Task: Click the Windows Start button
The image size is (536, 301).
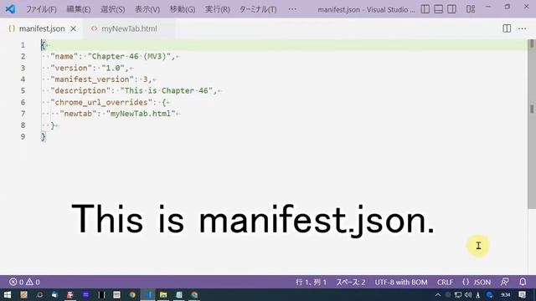Action: pyautogui.click(x=8, y=294)
